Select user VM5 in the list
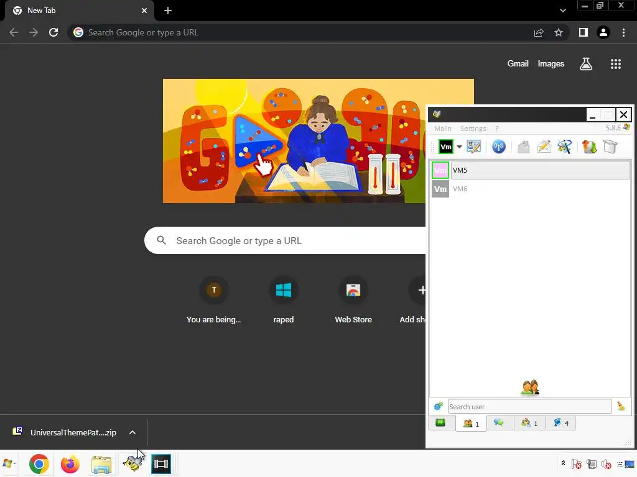The image size is (637, 477). click(x=530, y=170)
